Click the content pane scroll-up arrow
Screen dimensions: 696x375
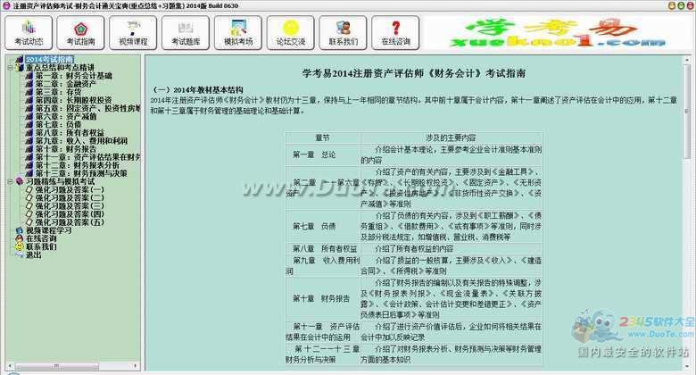690,60
